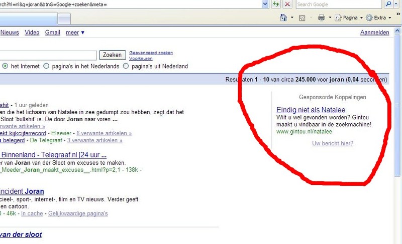Click the Aanmelden sign-in link
This screenshot has width=402, height=244.
tap(374, 33)
